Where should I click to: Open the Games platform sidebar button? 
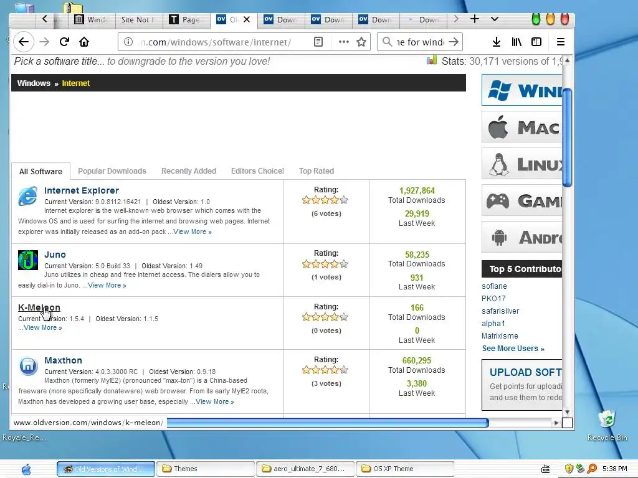[522, 200]
